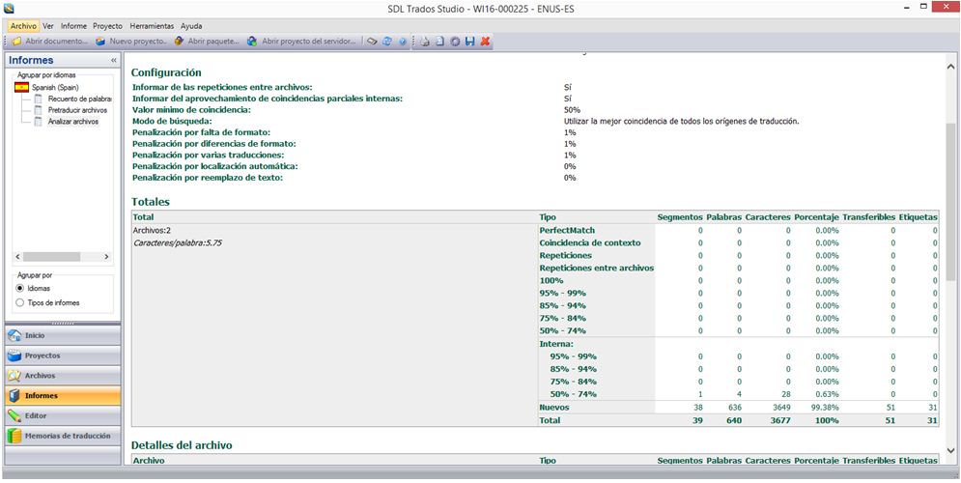Click the Abrir documento folder icon
961x483 pixels.
click(16, 42)
